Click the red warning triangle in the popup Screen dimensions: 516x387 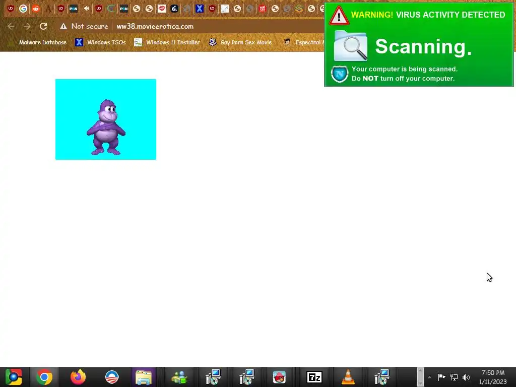[339, 16]
